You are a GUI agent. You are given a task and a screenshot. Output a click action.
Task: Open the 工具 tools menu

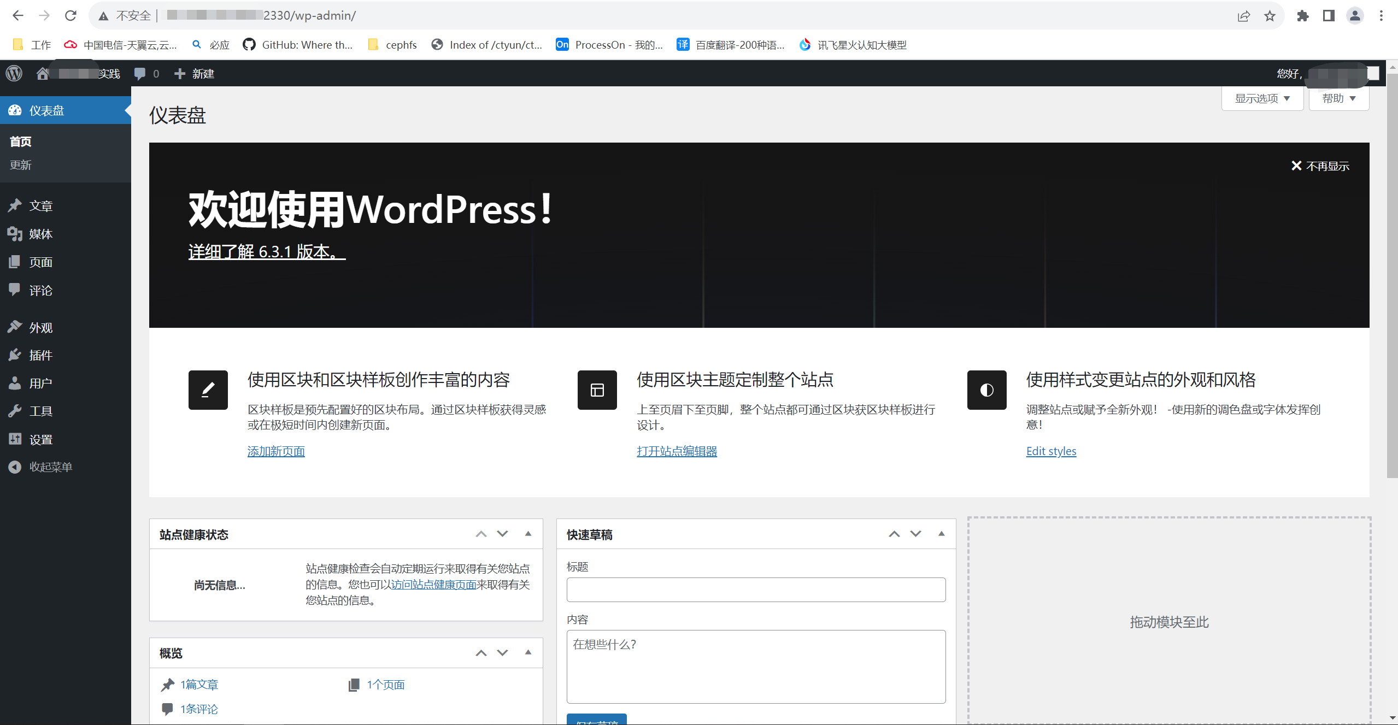point(40,411)
